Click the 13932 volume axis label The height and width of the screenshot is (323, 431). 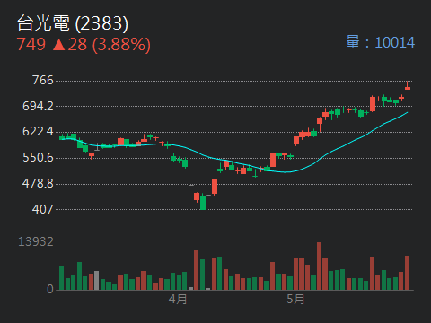[x=36, y=241]
